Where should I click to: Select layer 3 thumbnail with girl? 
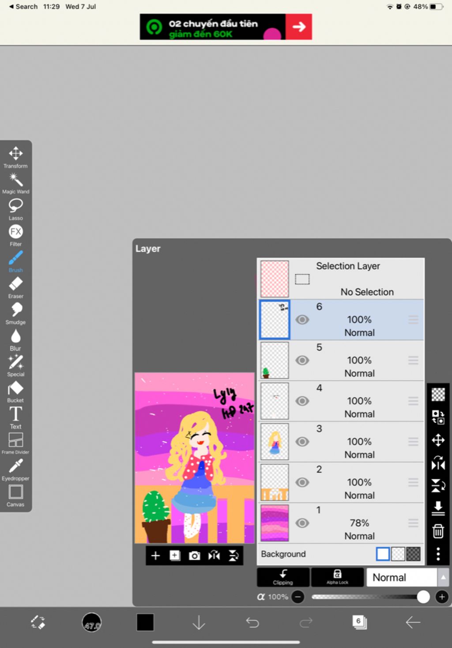point(275,441)
